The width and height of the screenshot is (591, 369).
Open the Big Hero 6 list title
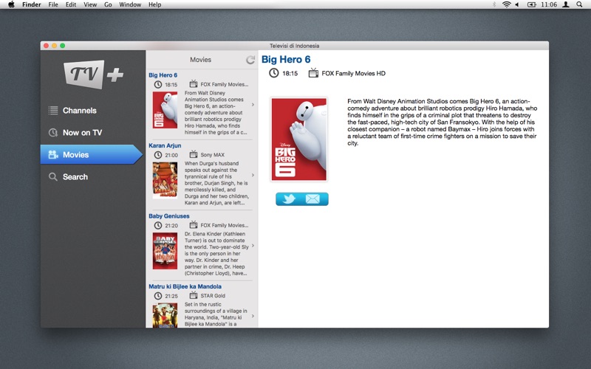163,75
